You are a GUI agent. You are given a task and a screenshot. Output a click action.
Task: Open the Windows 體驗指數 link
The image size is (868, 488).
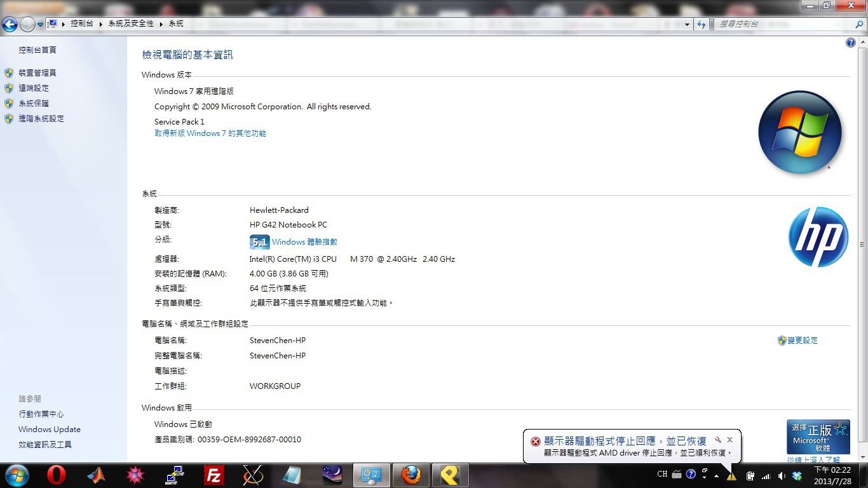click(x=304, y=242)
